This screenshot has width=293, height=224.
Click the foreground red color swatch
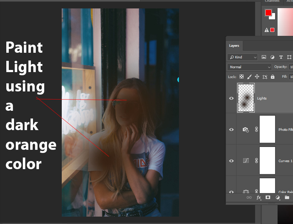point(268,13)
